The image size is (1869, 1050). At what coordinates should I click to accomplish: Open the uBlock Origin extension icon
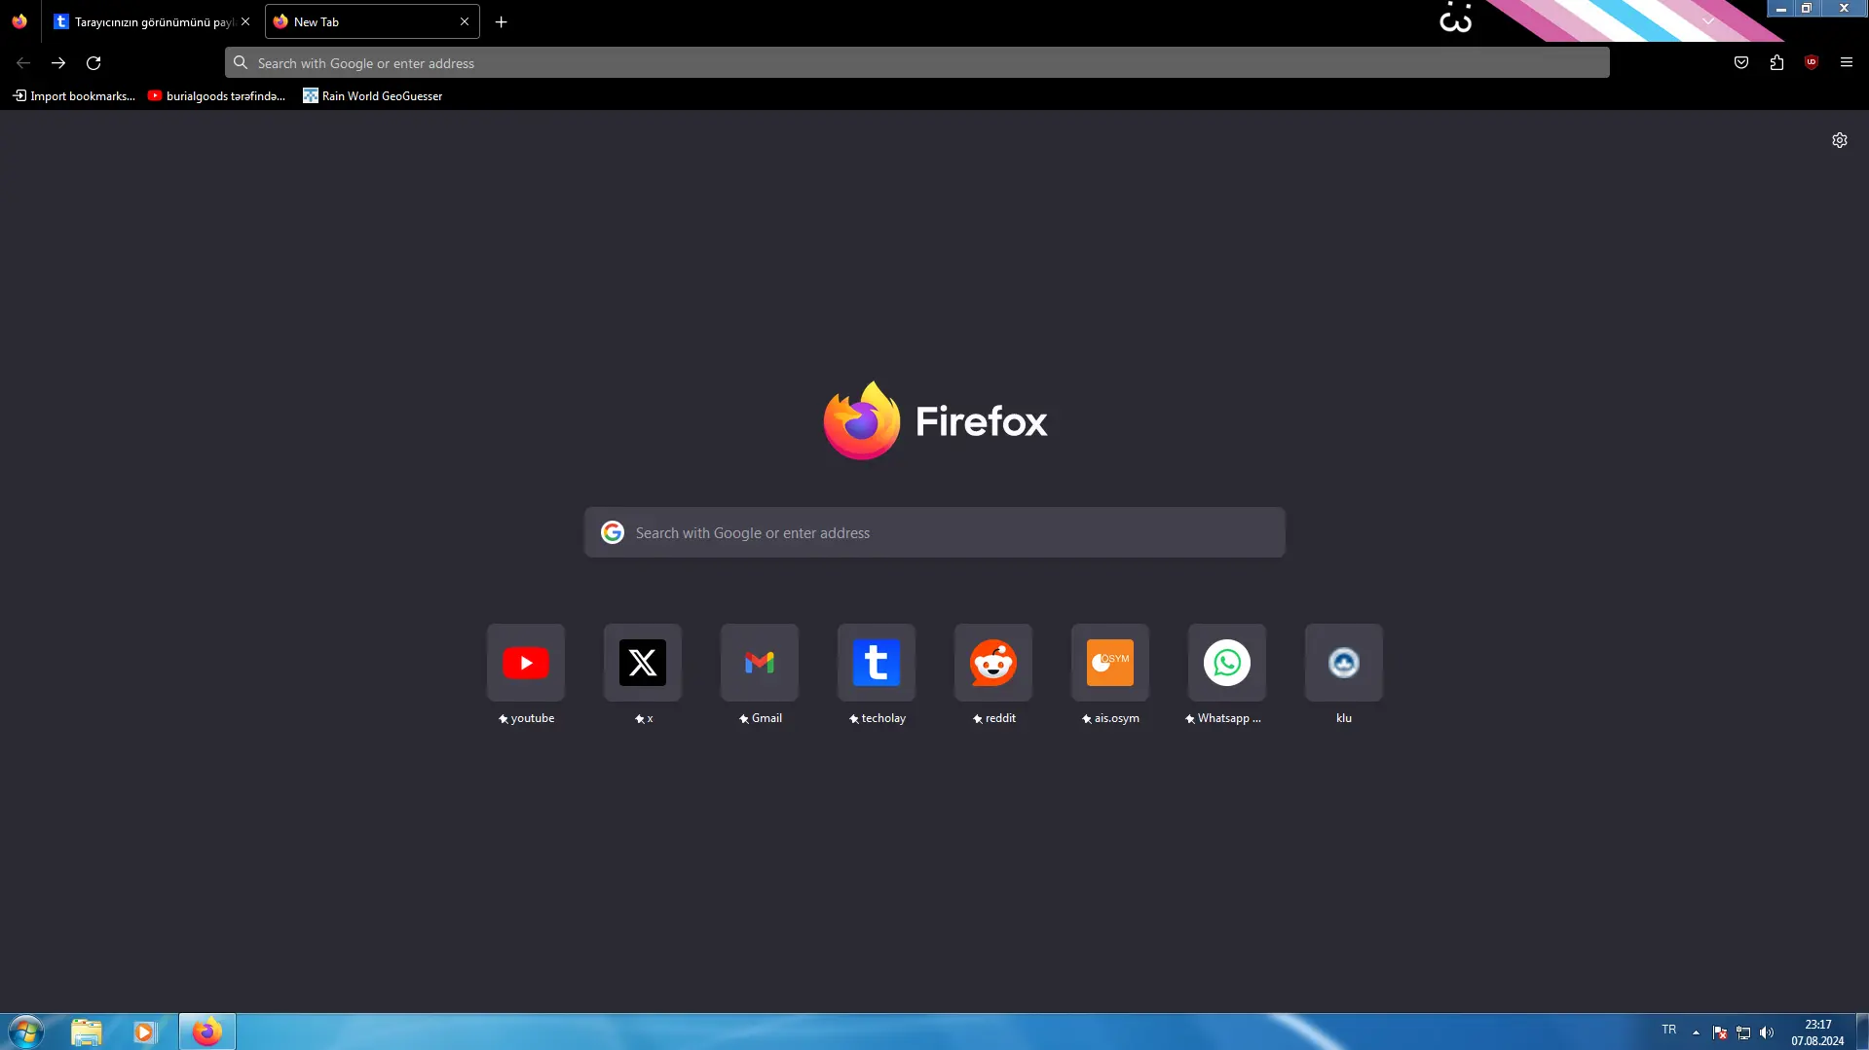pyautogui.click(x=1811, y=62)
